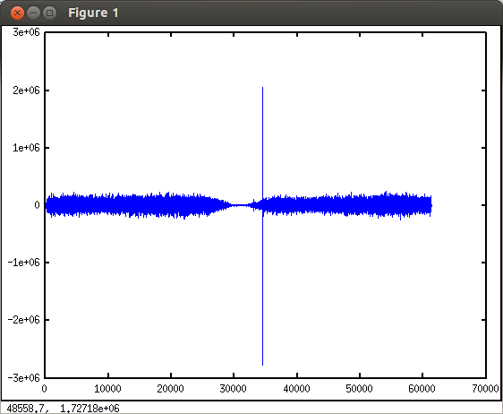Click the 10000 x-axis tick label
The width and height of the screenshot is (503, 414).
[107, 389]
